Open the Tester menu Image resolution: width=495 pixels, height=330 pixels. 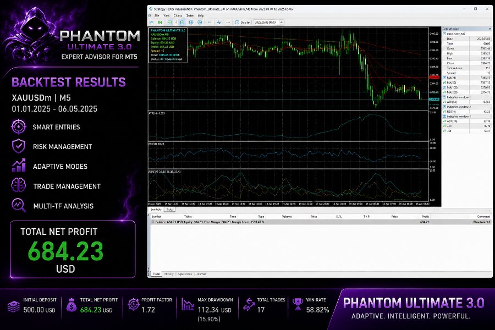click(x=190, y=15)
